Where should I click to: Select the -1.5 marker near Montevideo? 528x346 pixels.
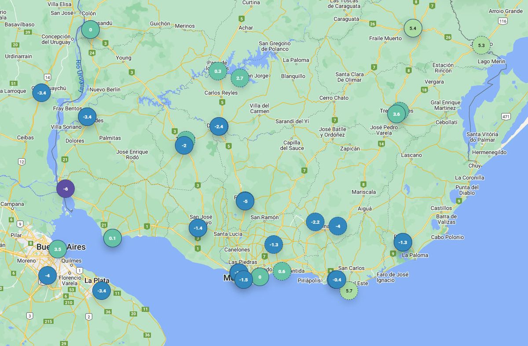pyautogui.click(x=244, y=280)
